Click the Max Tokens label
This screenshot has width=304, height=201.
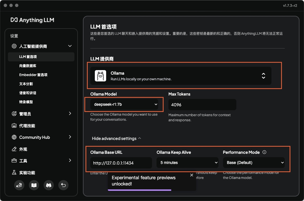click(179, 94)
